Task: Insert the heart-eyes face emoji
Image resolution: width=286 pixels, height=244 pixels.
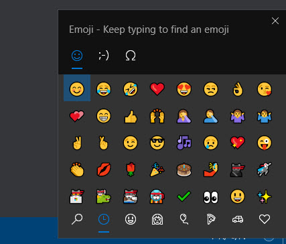Action: click(184, 88)
